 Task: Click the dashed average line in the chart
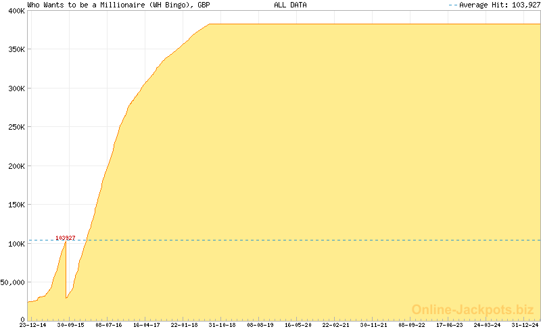(x=304, y=240)
